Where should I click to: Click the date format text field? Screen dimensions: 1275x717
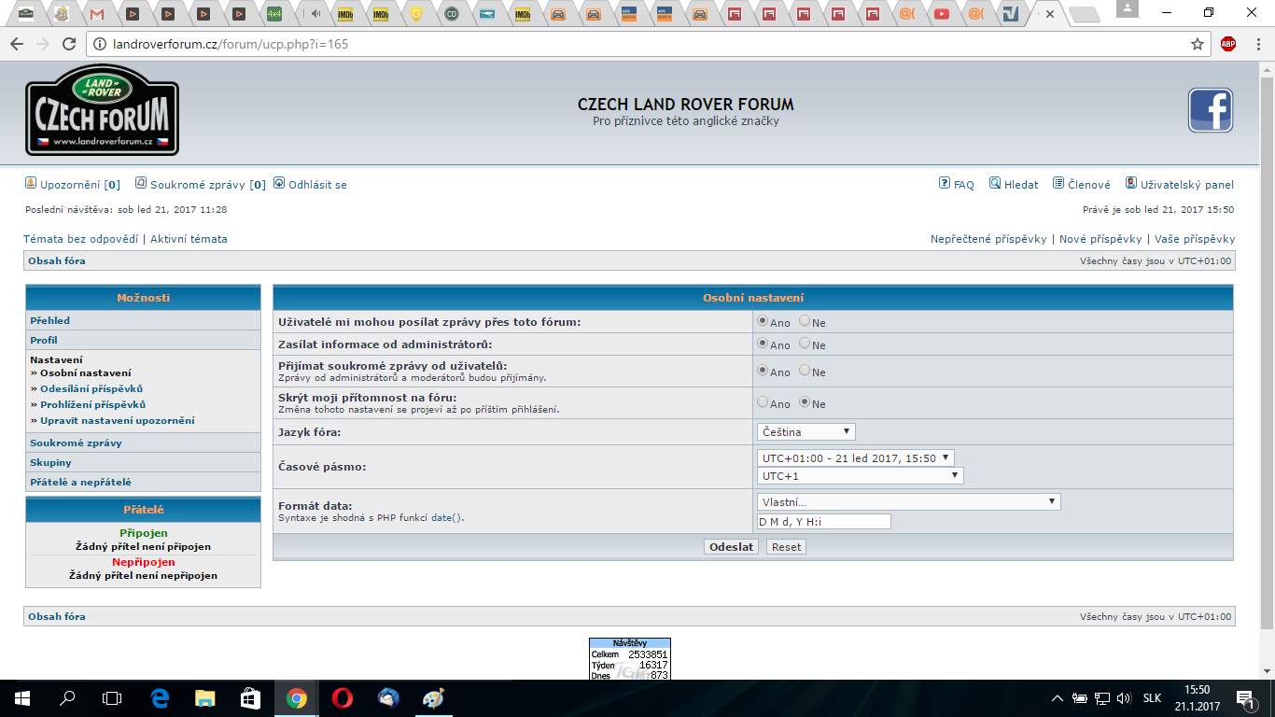point(823,522)
